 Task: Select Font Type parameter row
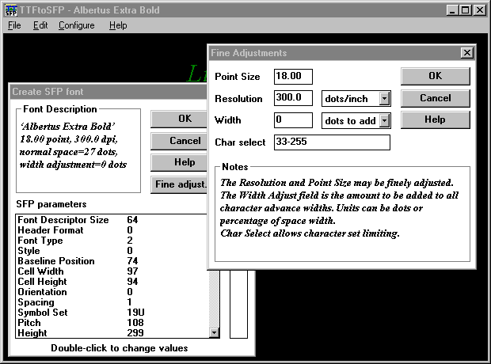click(112, 241)
